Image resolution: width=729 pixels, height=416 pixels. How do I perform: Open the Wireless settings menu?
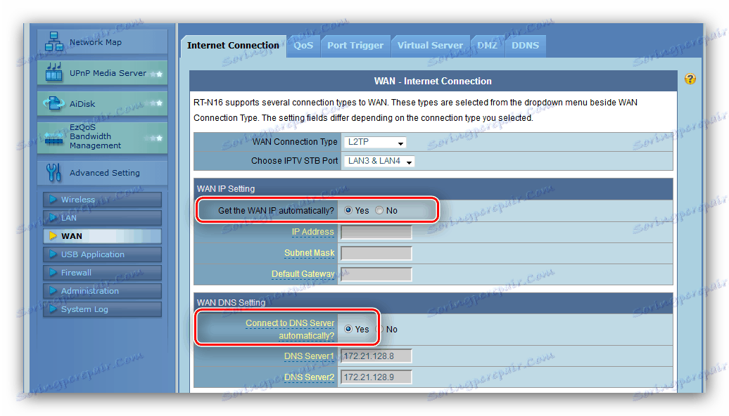(x=102, y=199)
